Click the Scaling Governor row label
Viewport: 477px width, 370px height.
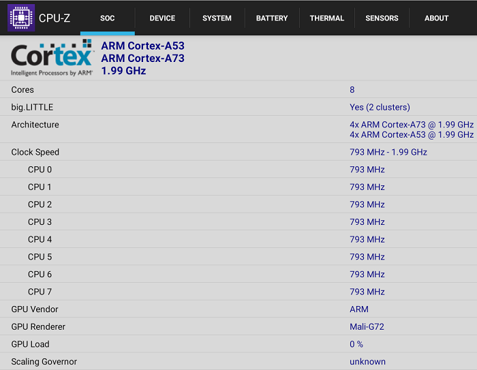44,361
